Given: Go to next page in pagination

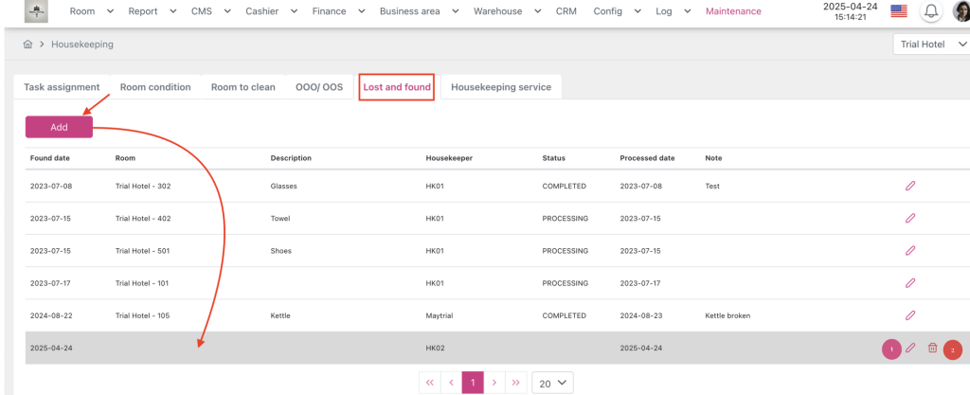Looking at the screenshot, I should (494, 383).
